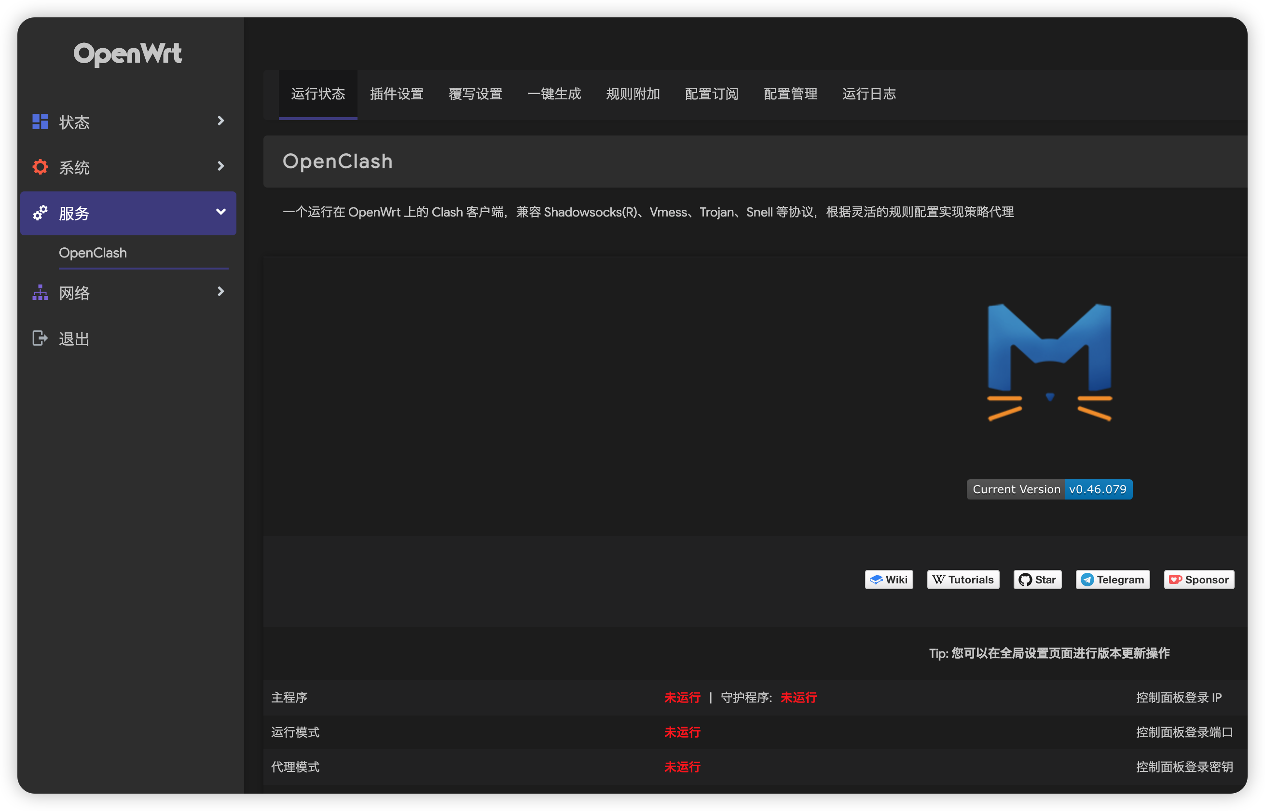Click the 控制面板登录端口 label
Viewport: 1265px width, 811px height.
(1184, 732)
